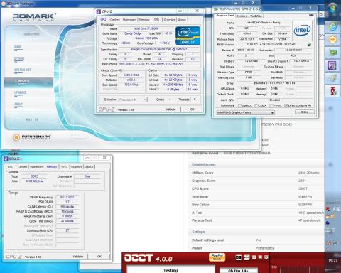Click the Intel Core i7 badge in CPU-Z

[188, 36]
